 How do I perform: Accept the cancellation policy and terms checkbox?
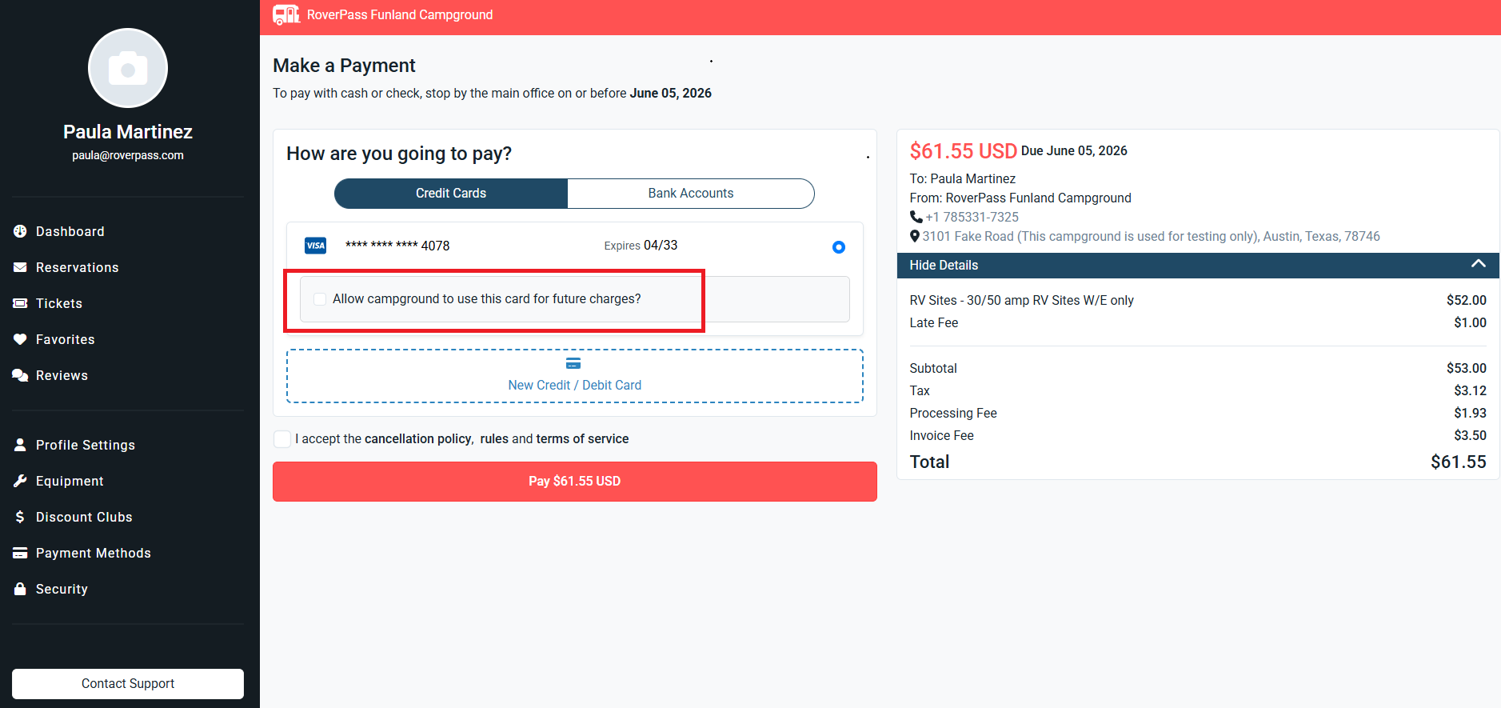[x=282, y=438]
